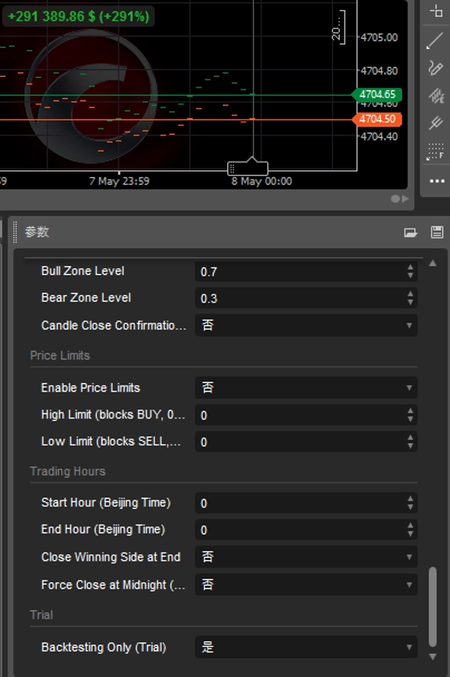The width and height of the screenshot is (450, 677).
Task: Decrease Start Hour with down arrow
Action: [410, 508]
